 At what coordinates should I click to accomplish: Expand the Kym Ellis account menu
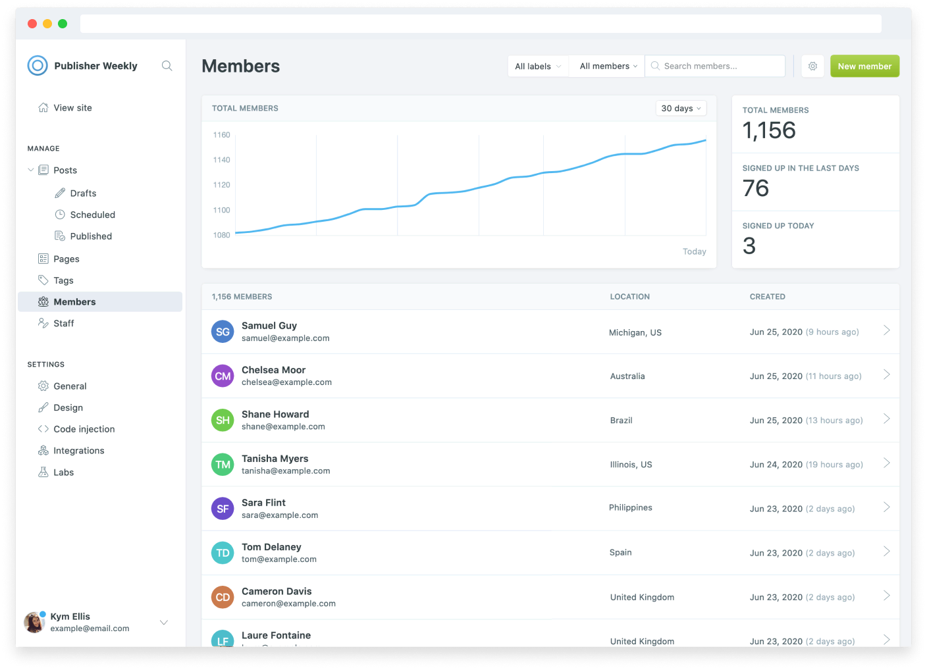pyautogui.click(x=163, y=622)
